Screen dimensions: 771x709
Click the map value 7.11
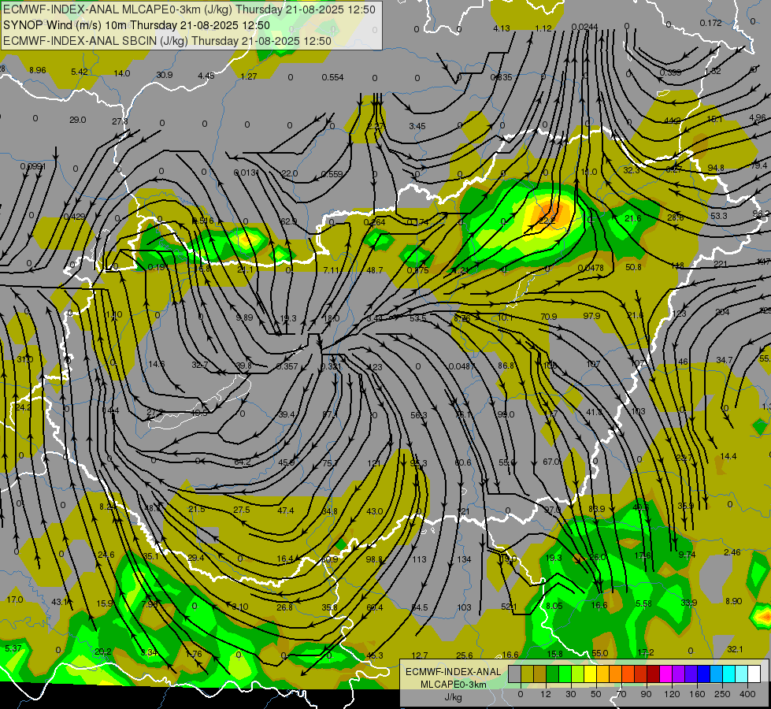click(x=332, y=270)
